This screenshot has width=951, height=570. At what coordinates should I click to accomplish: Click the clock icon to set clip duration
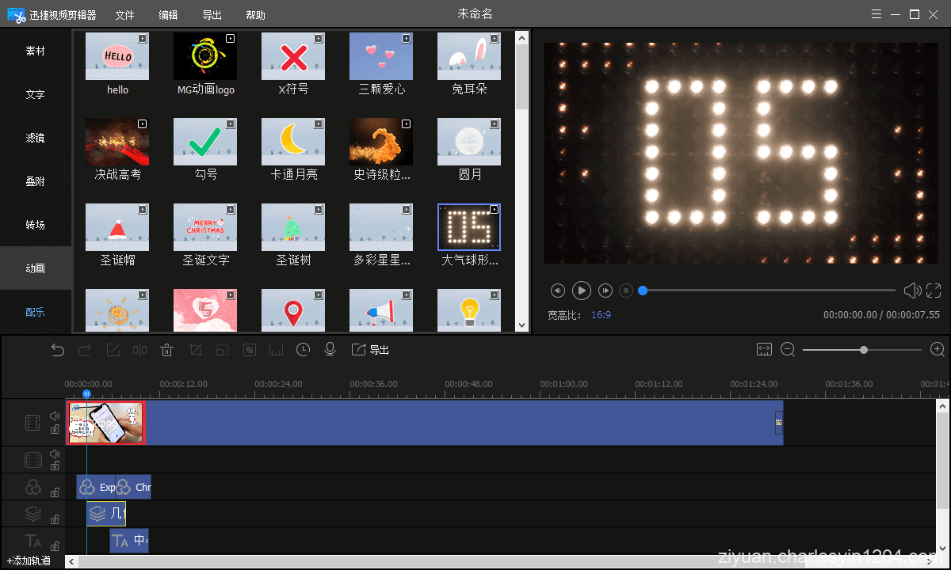(x=303, y=349)
